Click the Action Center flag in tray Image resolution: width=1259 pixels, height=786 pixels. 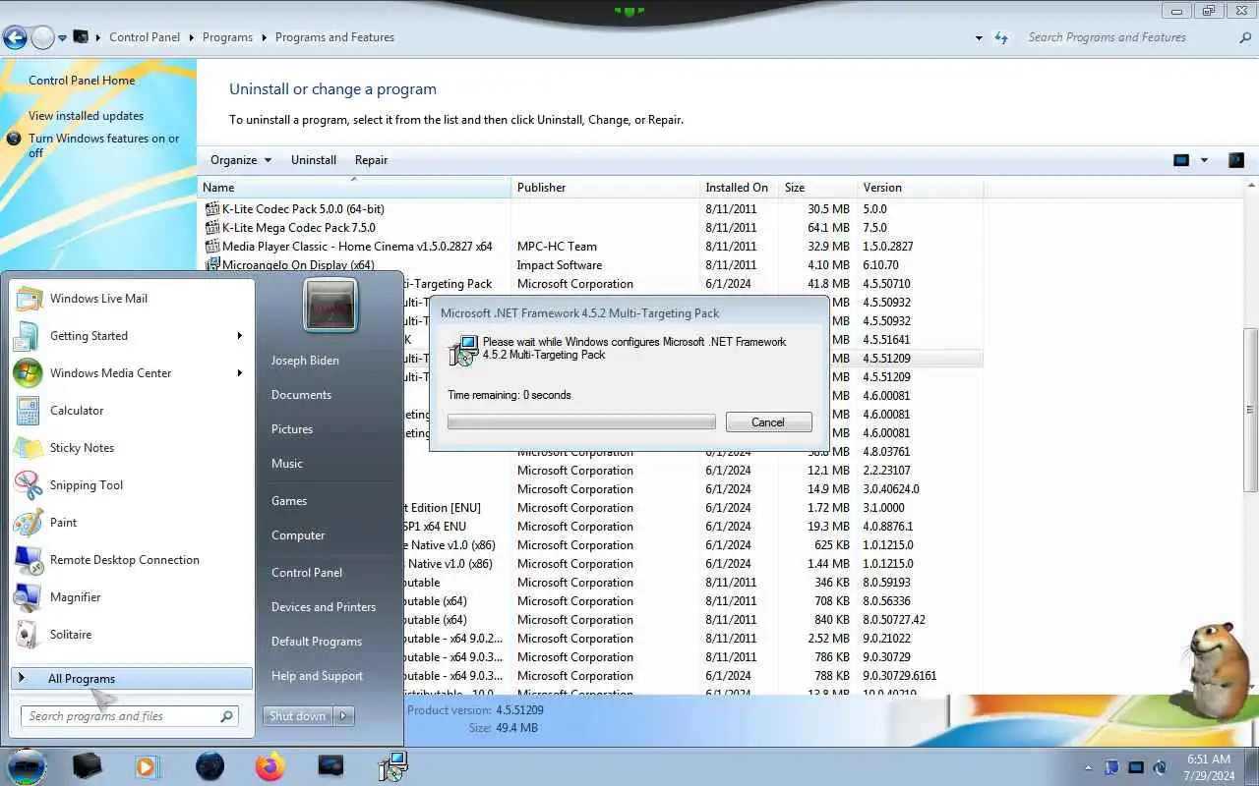1111,767
